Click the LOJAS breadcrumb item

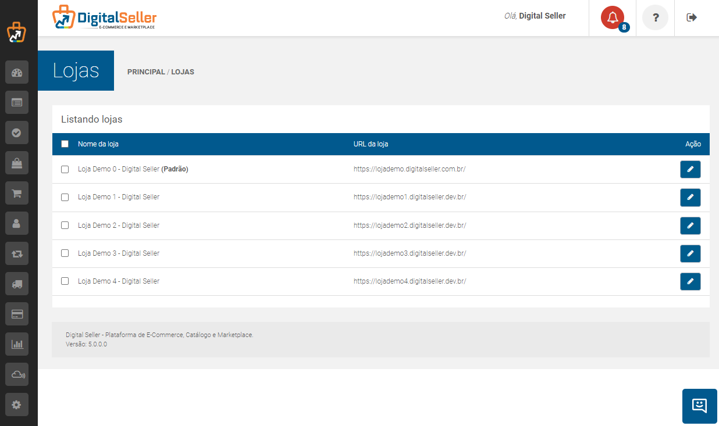[183, 72]
